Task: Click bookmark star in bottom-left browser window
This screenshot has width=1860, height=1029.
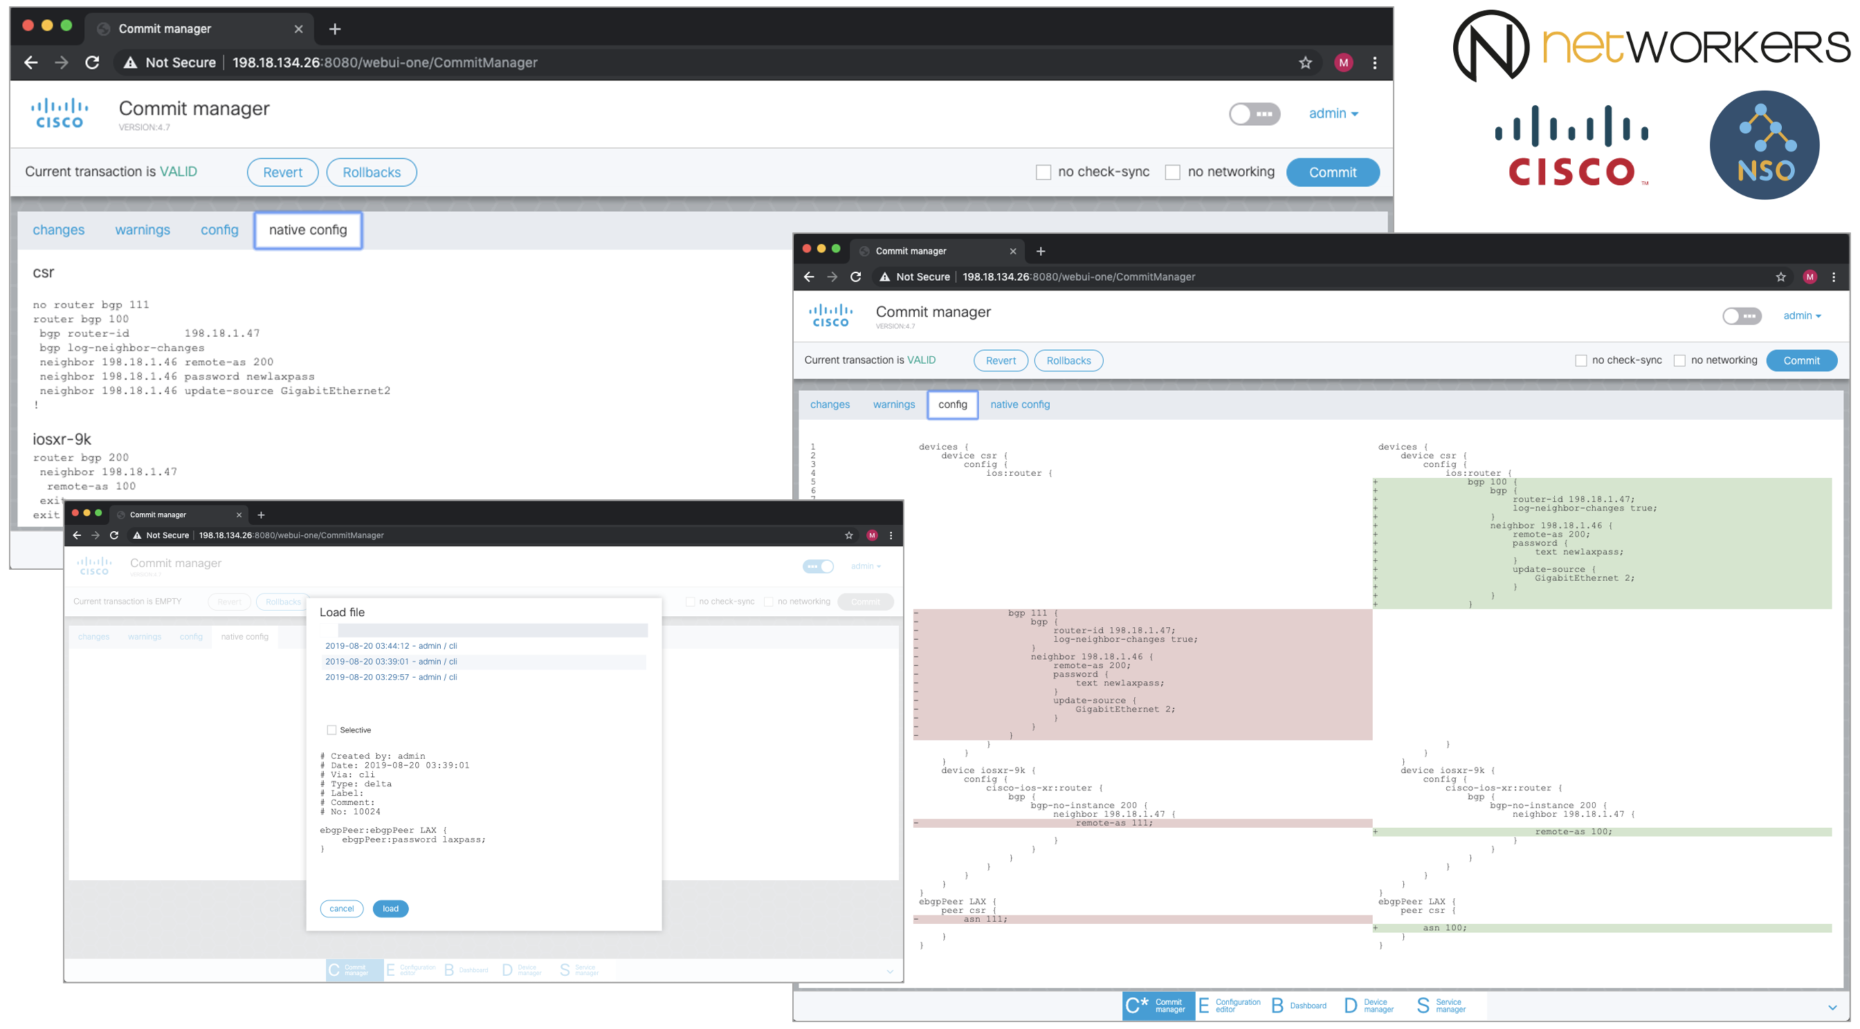Action: (849, 535)
